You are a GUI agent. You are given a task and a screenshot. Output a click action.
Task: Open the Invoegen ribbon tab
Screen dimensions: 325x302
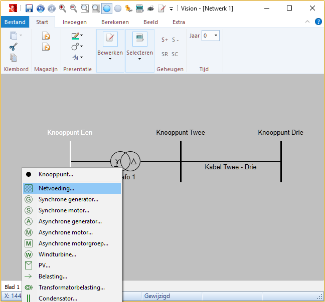74,22
